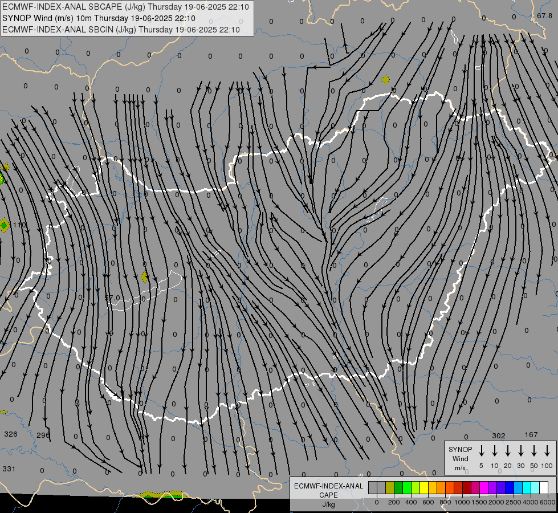The width and height of the screenshot is (558, 513).
Task: Click the J/kg unit label in legend
Action: tap(328, 504)
